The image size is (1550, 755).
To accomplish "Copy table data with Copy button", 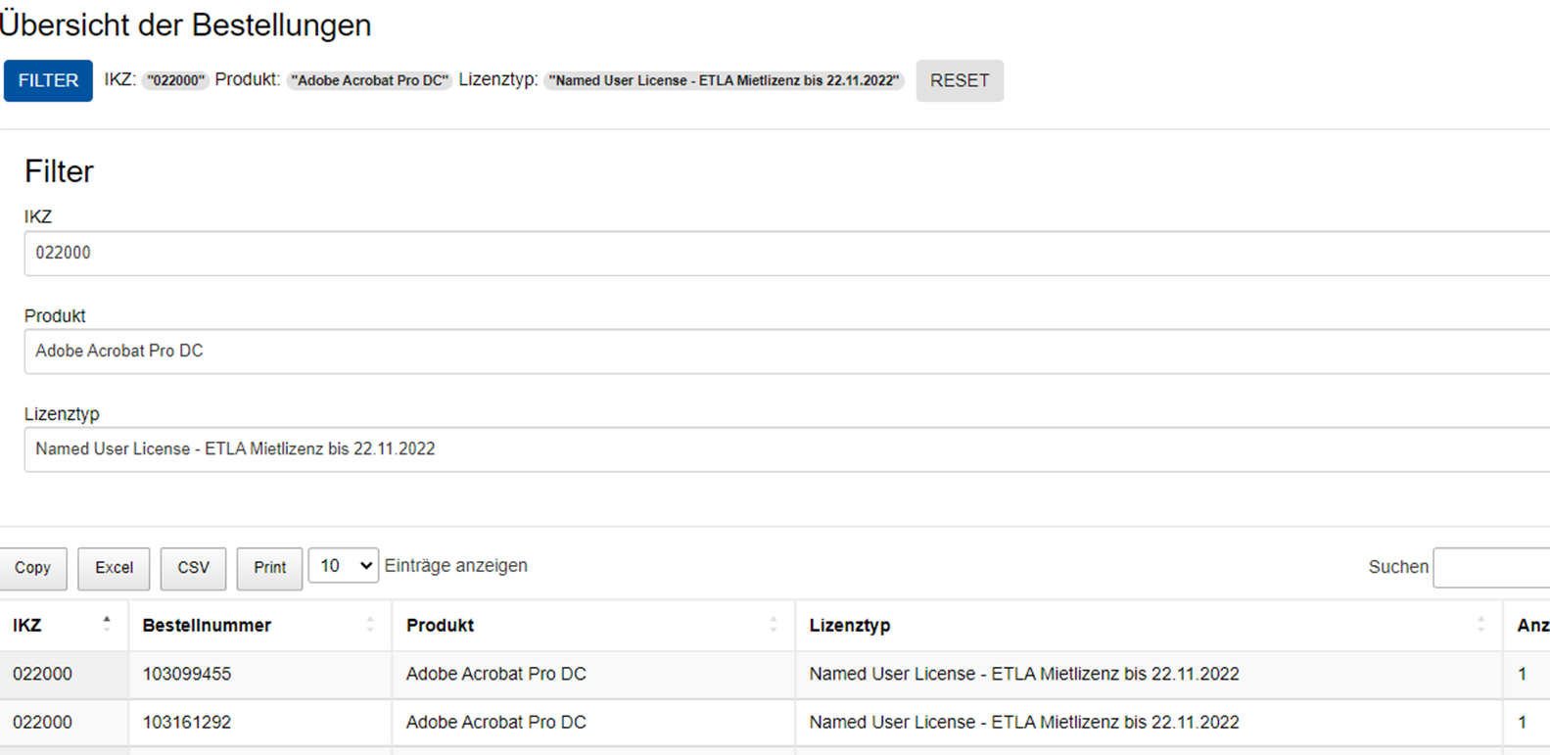I will (32, 568).
